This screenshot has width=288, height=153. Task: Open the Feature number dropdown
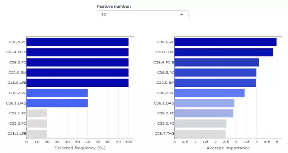[142, 15]
